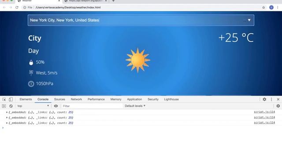Viewport: 282px width, 158px height.
Task: Switch to the Memory tab
Action: tap(116, 99)
